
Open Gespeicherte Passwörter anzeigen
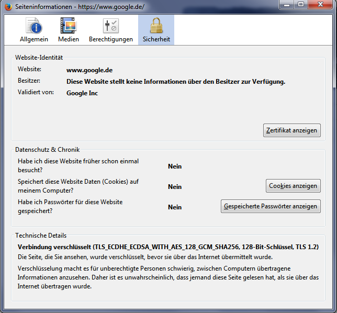coord(271,206)
